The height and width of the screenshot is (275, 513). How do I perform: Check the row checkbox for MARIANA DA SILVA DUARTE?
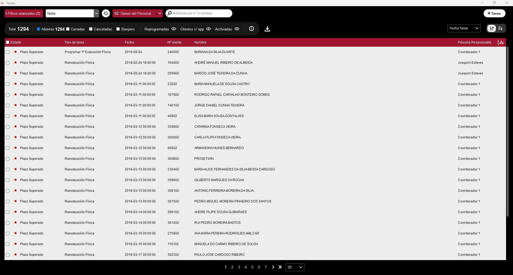tap(8, 52)
